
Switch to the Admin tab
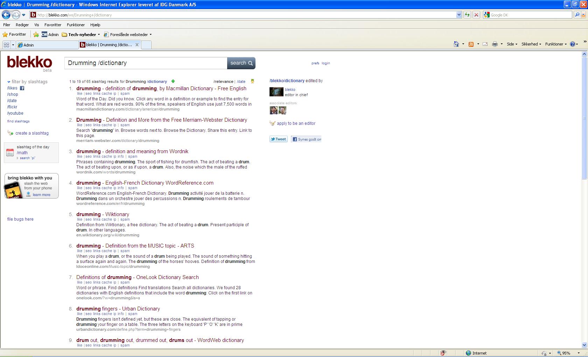[x=48, y=45]
